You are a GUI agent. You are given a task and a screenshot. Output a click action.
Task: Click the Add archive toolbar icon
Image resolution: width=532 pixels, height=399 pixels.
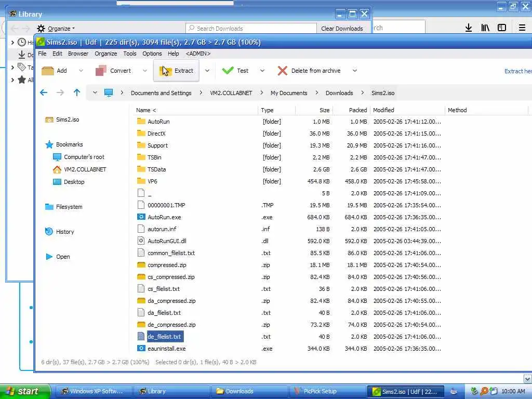(47, 71)
